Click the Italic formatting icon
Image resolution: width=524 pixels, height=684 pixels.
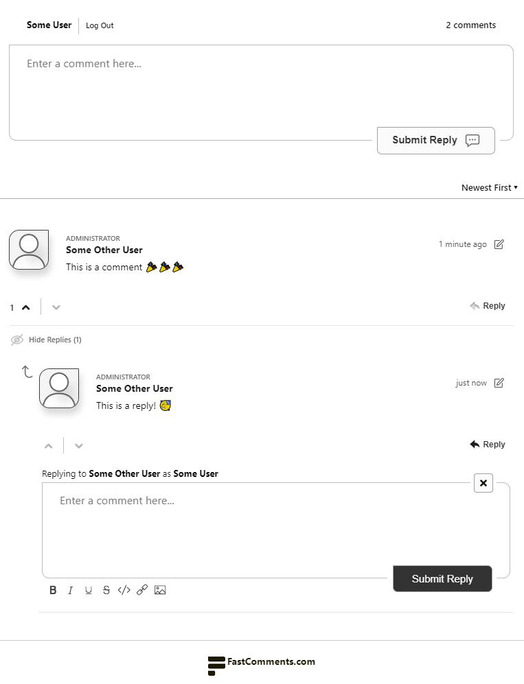coord(70,590)
